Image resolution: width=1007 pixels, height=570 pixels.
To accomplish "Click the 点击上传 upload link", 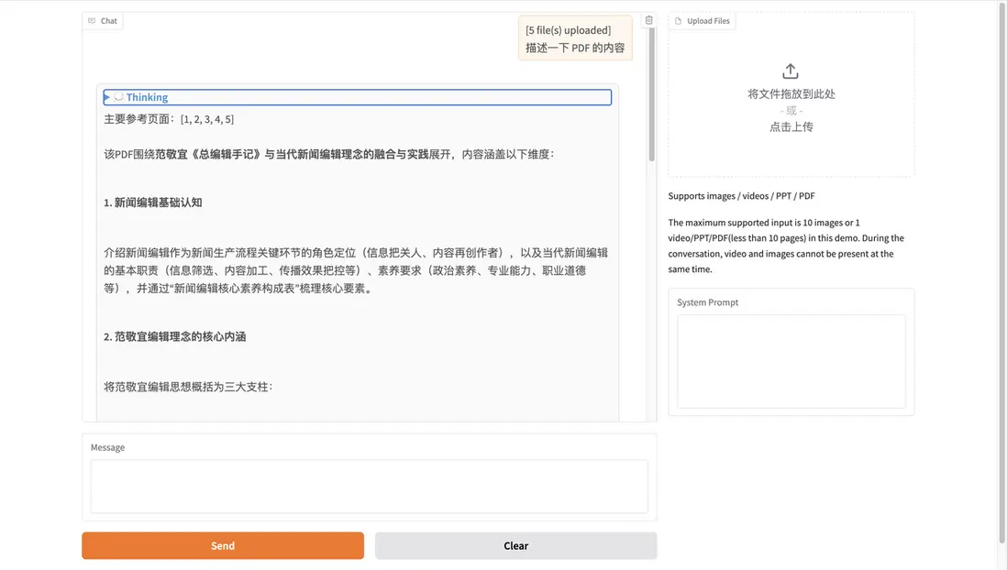I will click(791, 126).
